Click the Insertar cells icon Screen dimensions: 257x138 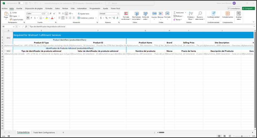[154, 14]
